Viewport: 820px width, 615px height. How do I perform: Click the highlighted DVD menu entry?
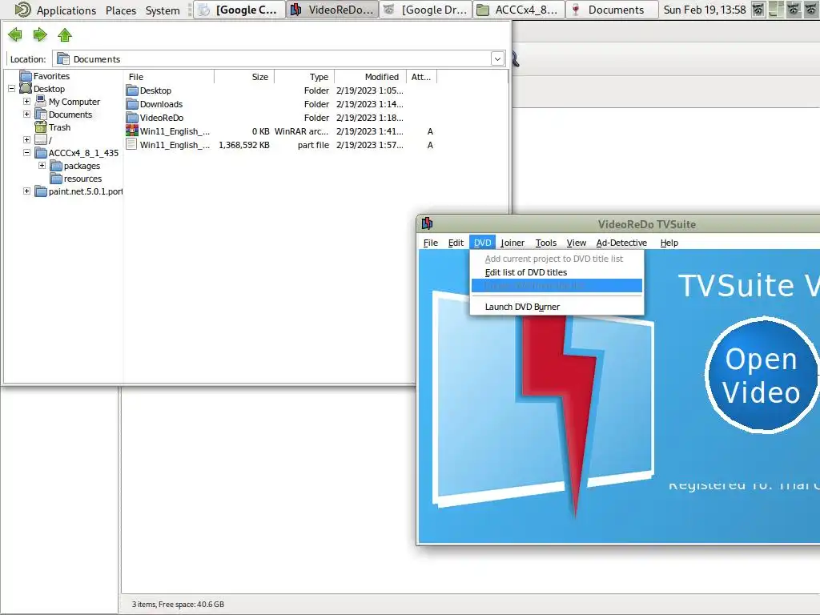click(x=557, y=286)
